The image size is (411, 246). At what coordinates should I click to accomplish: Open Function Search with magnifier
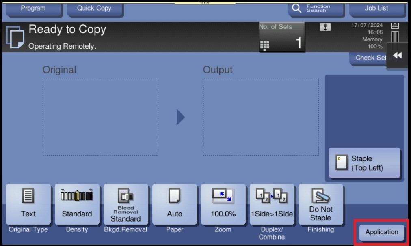pyautogui.click(x=312, y=9)
